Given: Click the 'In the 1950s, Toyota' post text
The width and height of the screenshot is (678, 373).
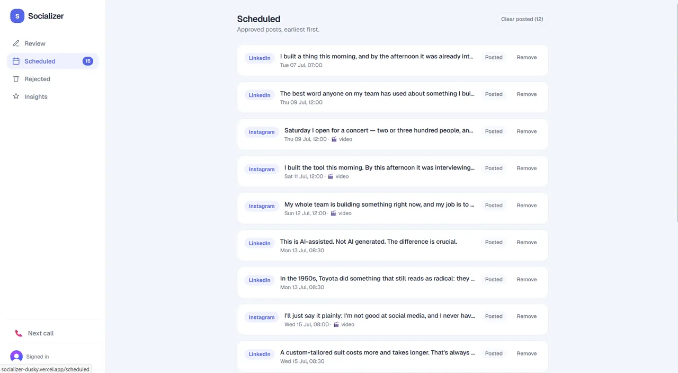Looking at the screenshot, I should tap(377, 279).
